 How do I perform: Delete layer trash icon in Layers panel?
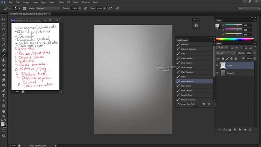coord(250,129)
